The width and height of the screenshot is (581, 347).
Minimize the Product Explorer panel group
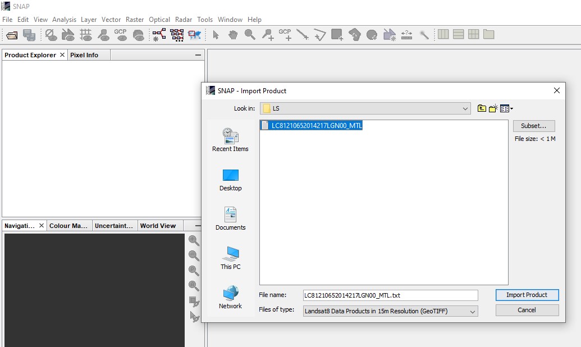point(198,55)
